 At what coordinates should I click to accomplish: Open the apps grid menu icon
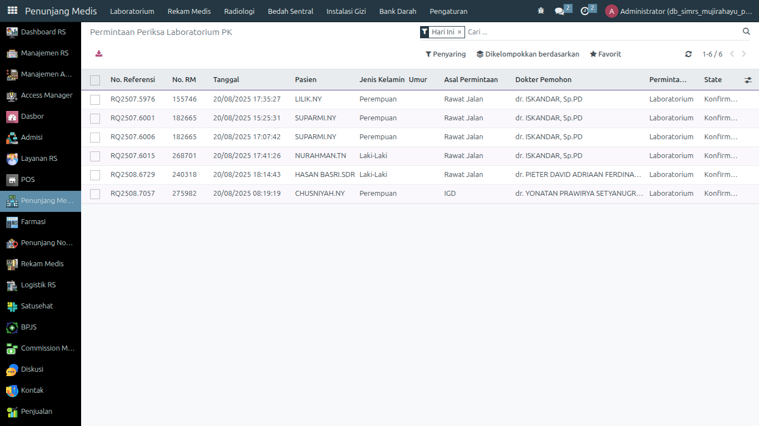[12, 11]
